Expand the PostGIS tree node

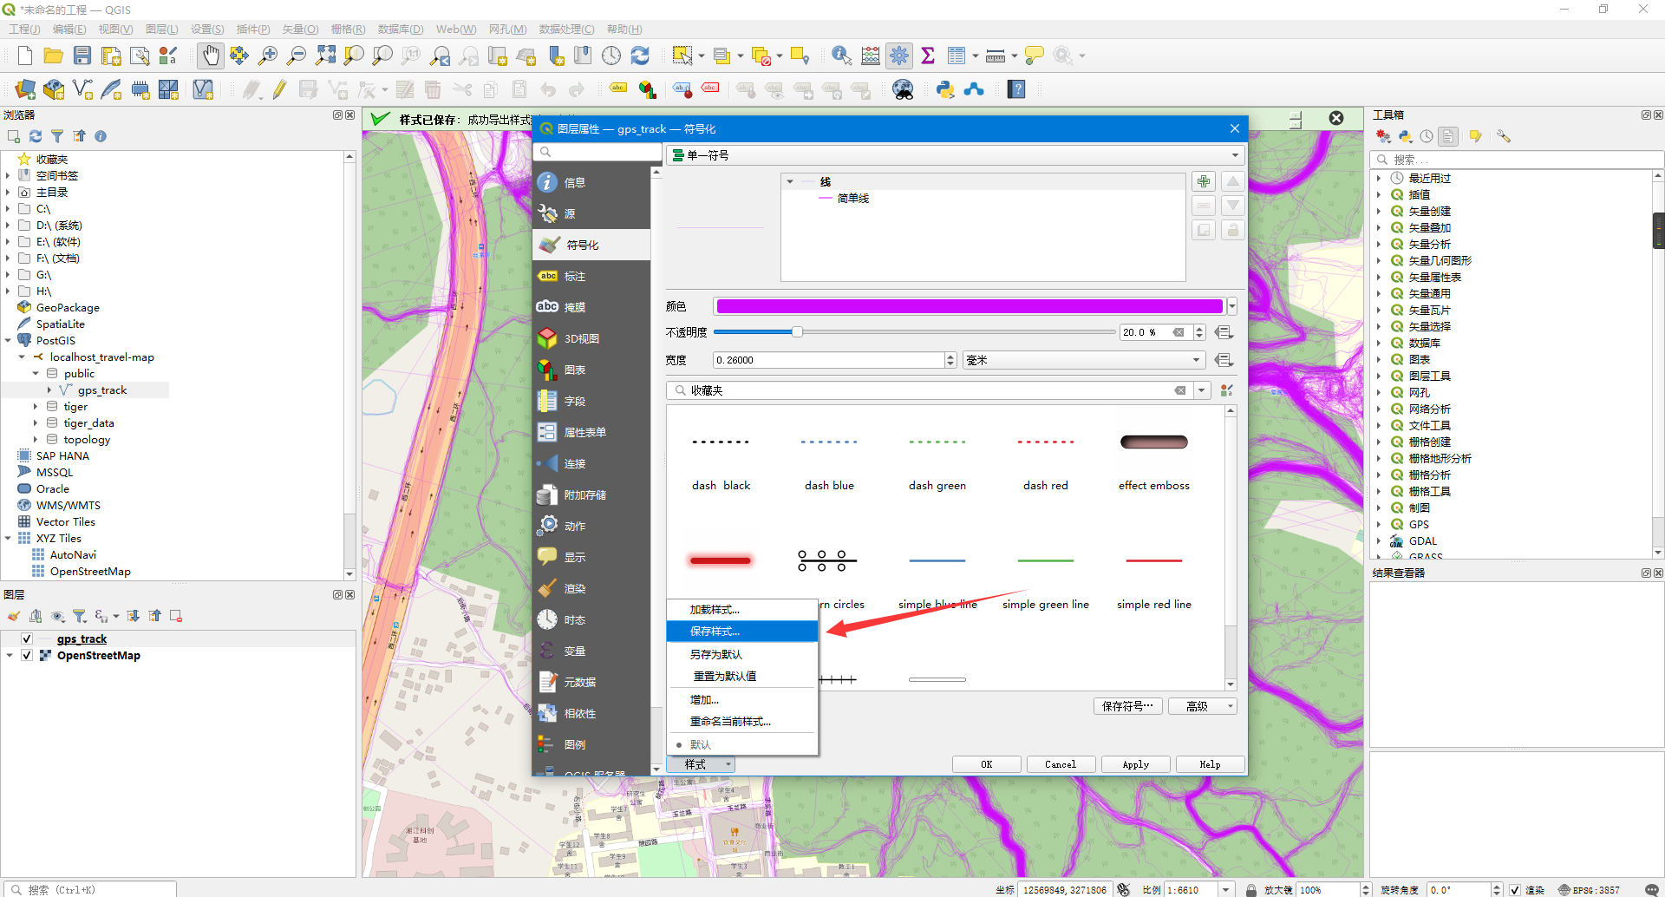(x=8, y=340)
